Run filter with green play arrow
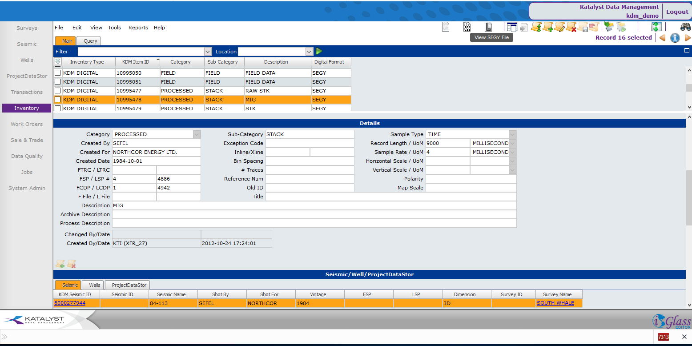This screenshot has width=692, height=346. click(x=319, y=51)
